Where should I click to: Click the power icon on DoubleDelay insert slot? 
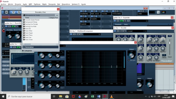pos(81,11)
